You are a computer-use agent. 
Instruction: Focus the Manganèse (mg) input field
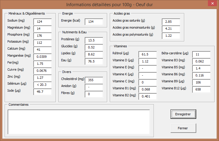[43, 57]
